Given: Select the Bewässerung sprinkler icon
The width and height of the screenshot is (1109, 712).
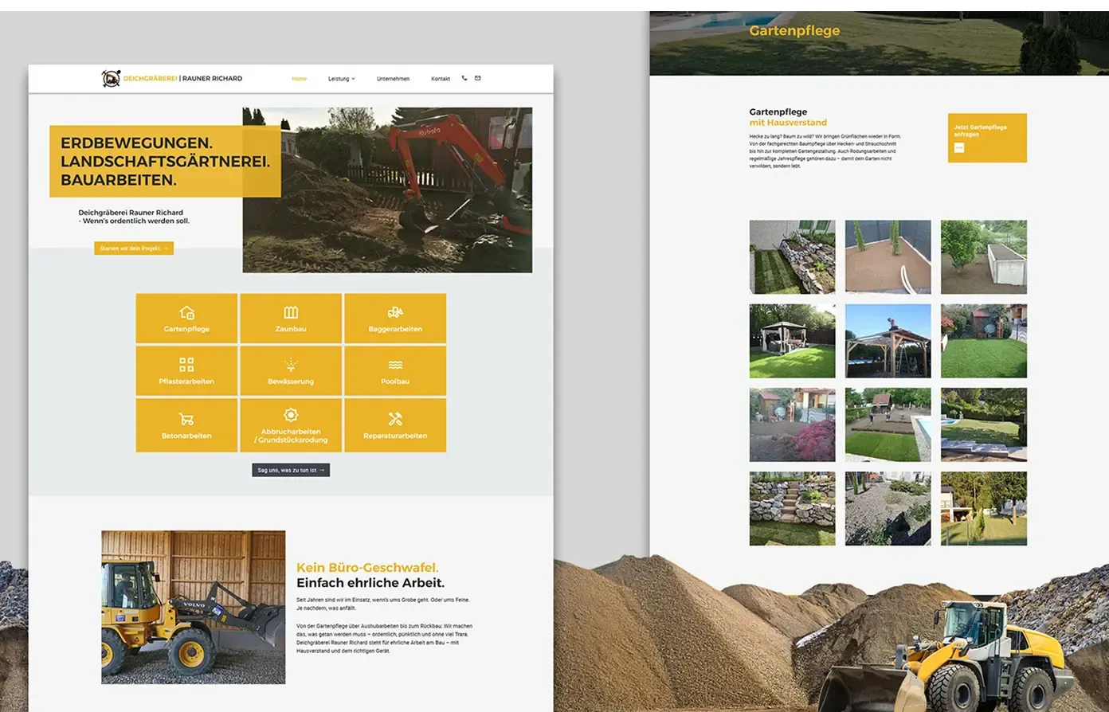Looking at the screenshot, I should tap(291, 365).
